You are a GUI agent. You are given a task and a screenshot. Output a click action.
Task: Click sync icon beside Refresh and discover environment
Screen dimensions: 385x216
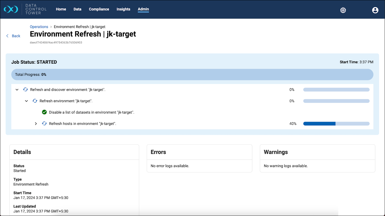[26, 90]
